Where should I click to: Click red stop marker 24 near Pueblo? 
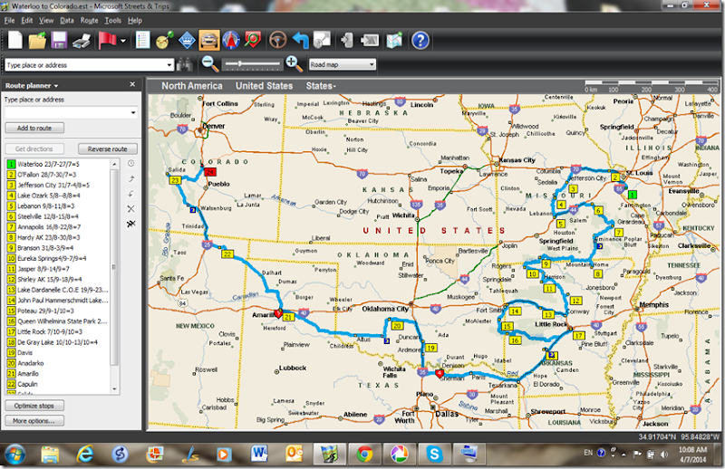[x=210, y=172]
